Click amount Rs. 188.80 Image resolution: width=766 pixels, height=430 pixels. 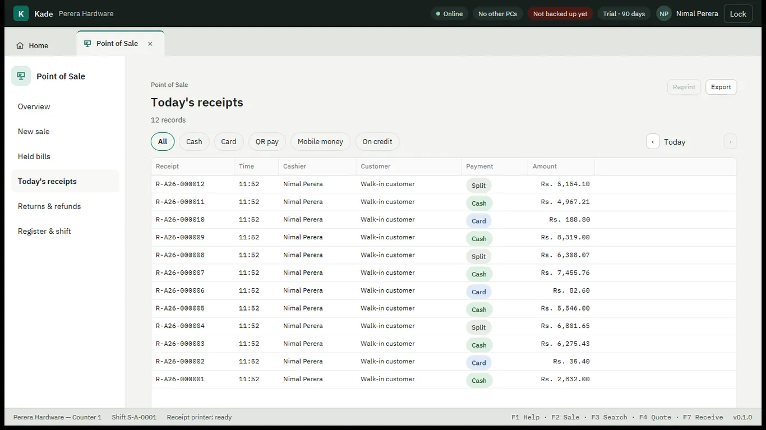pyautogui.click(x=569, y=220)
